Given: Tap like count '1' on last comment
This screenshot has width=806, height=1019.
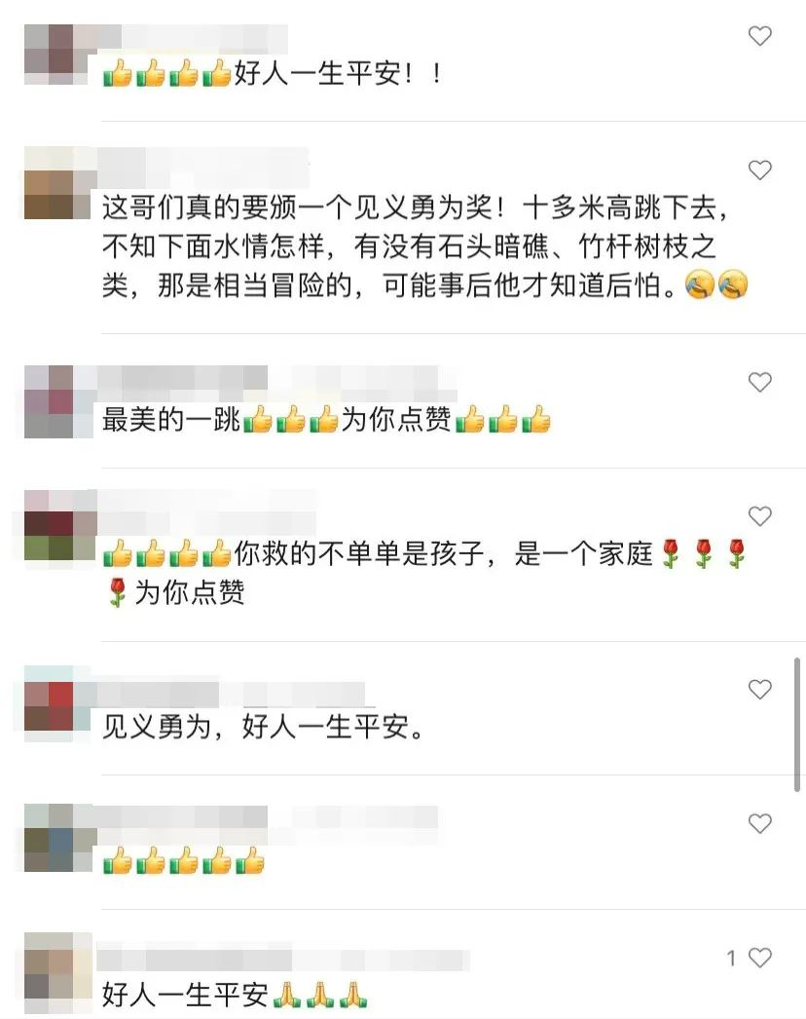Looking at the screenshot, I should pos(731,958).
